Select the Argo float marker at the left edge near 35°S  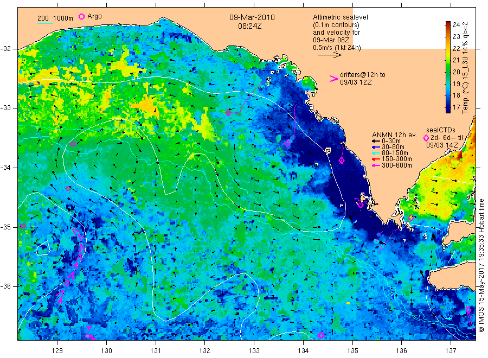pos(23,226)
